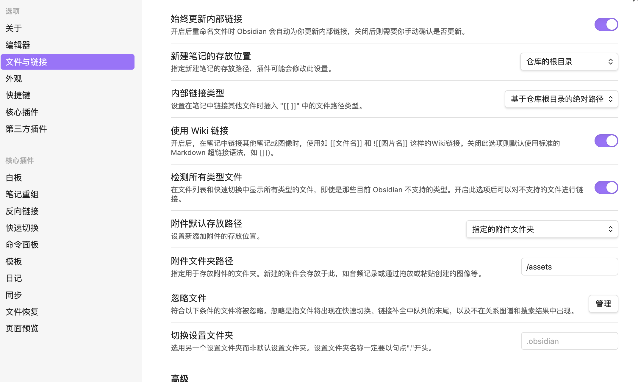Click the /assets attachment folder field
The image size is (638, 382).
[570, 267]
